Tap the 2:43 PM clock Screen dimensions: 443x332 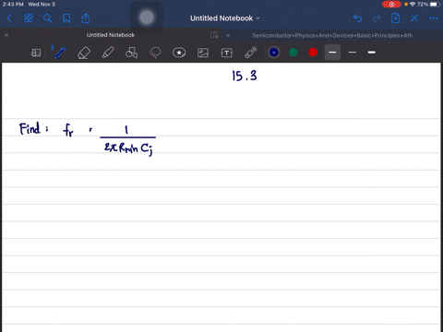point(13,5)
